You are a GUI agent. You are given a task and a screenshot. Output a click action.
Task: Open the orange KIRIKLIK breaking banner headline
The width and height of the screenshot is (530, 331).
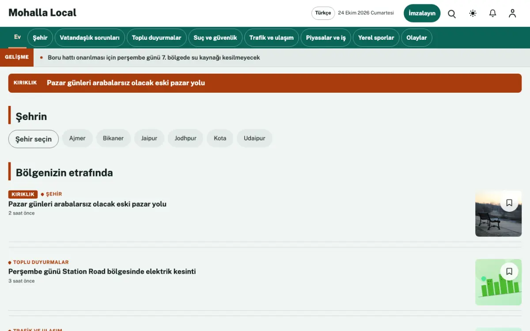point(126,83)
